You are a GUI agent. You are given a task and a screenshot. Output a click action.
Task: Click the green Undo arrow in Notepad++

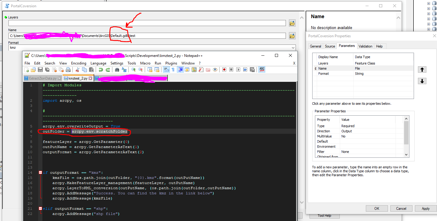(101, 70)
